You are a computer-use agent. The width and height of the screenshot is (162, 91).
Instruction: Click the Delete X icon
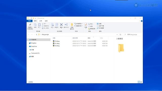click(61, 25)
